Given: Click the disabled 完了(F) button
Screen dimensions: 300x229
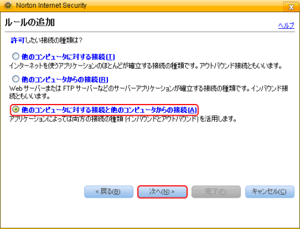Looking at the screenshot, I should 216,192.
